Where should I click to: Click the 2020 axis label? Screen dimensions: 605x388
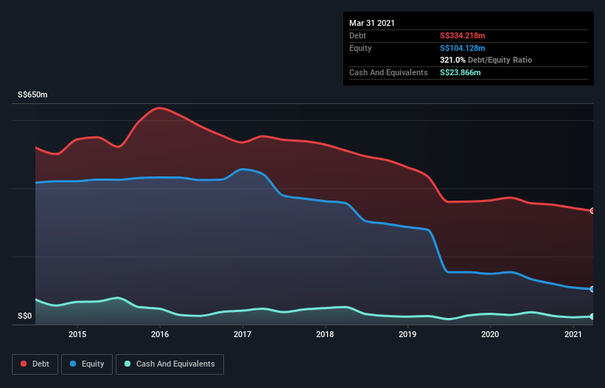pos(490,334)
